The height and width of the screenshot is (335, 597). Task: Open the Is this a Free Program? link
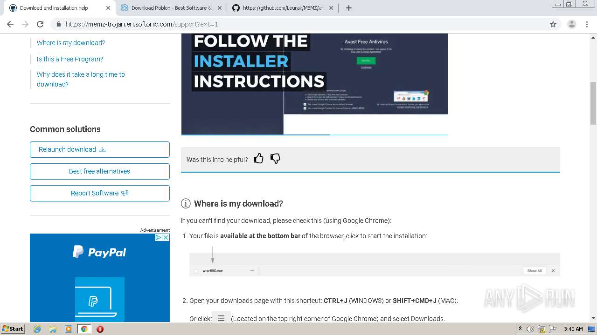70,59
